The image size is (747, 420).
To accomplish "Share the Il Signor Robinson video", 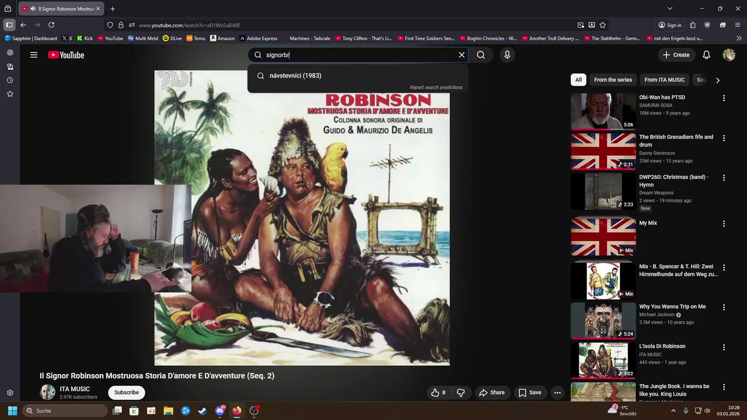I will [491, 393].
